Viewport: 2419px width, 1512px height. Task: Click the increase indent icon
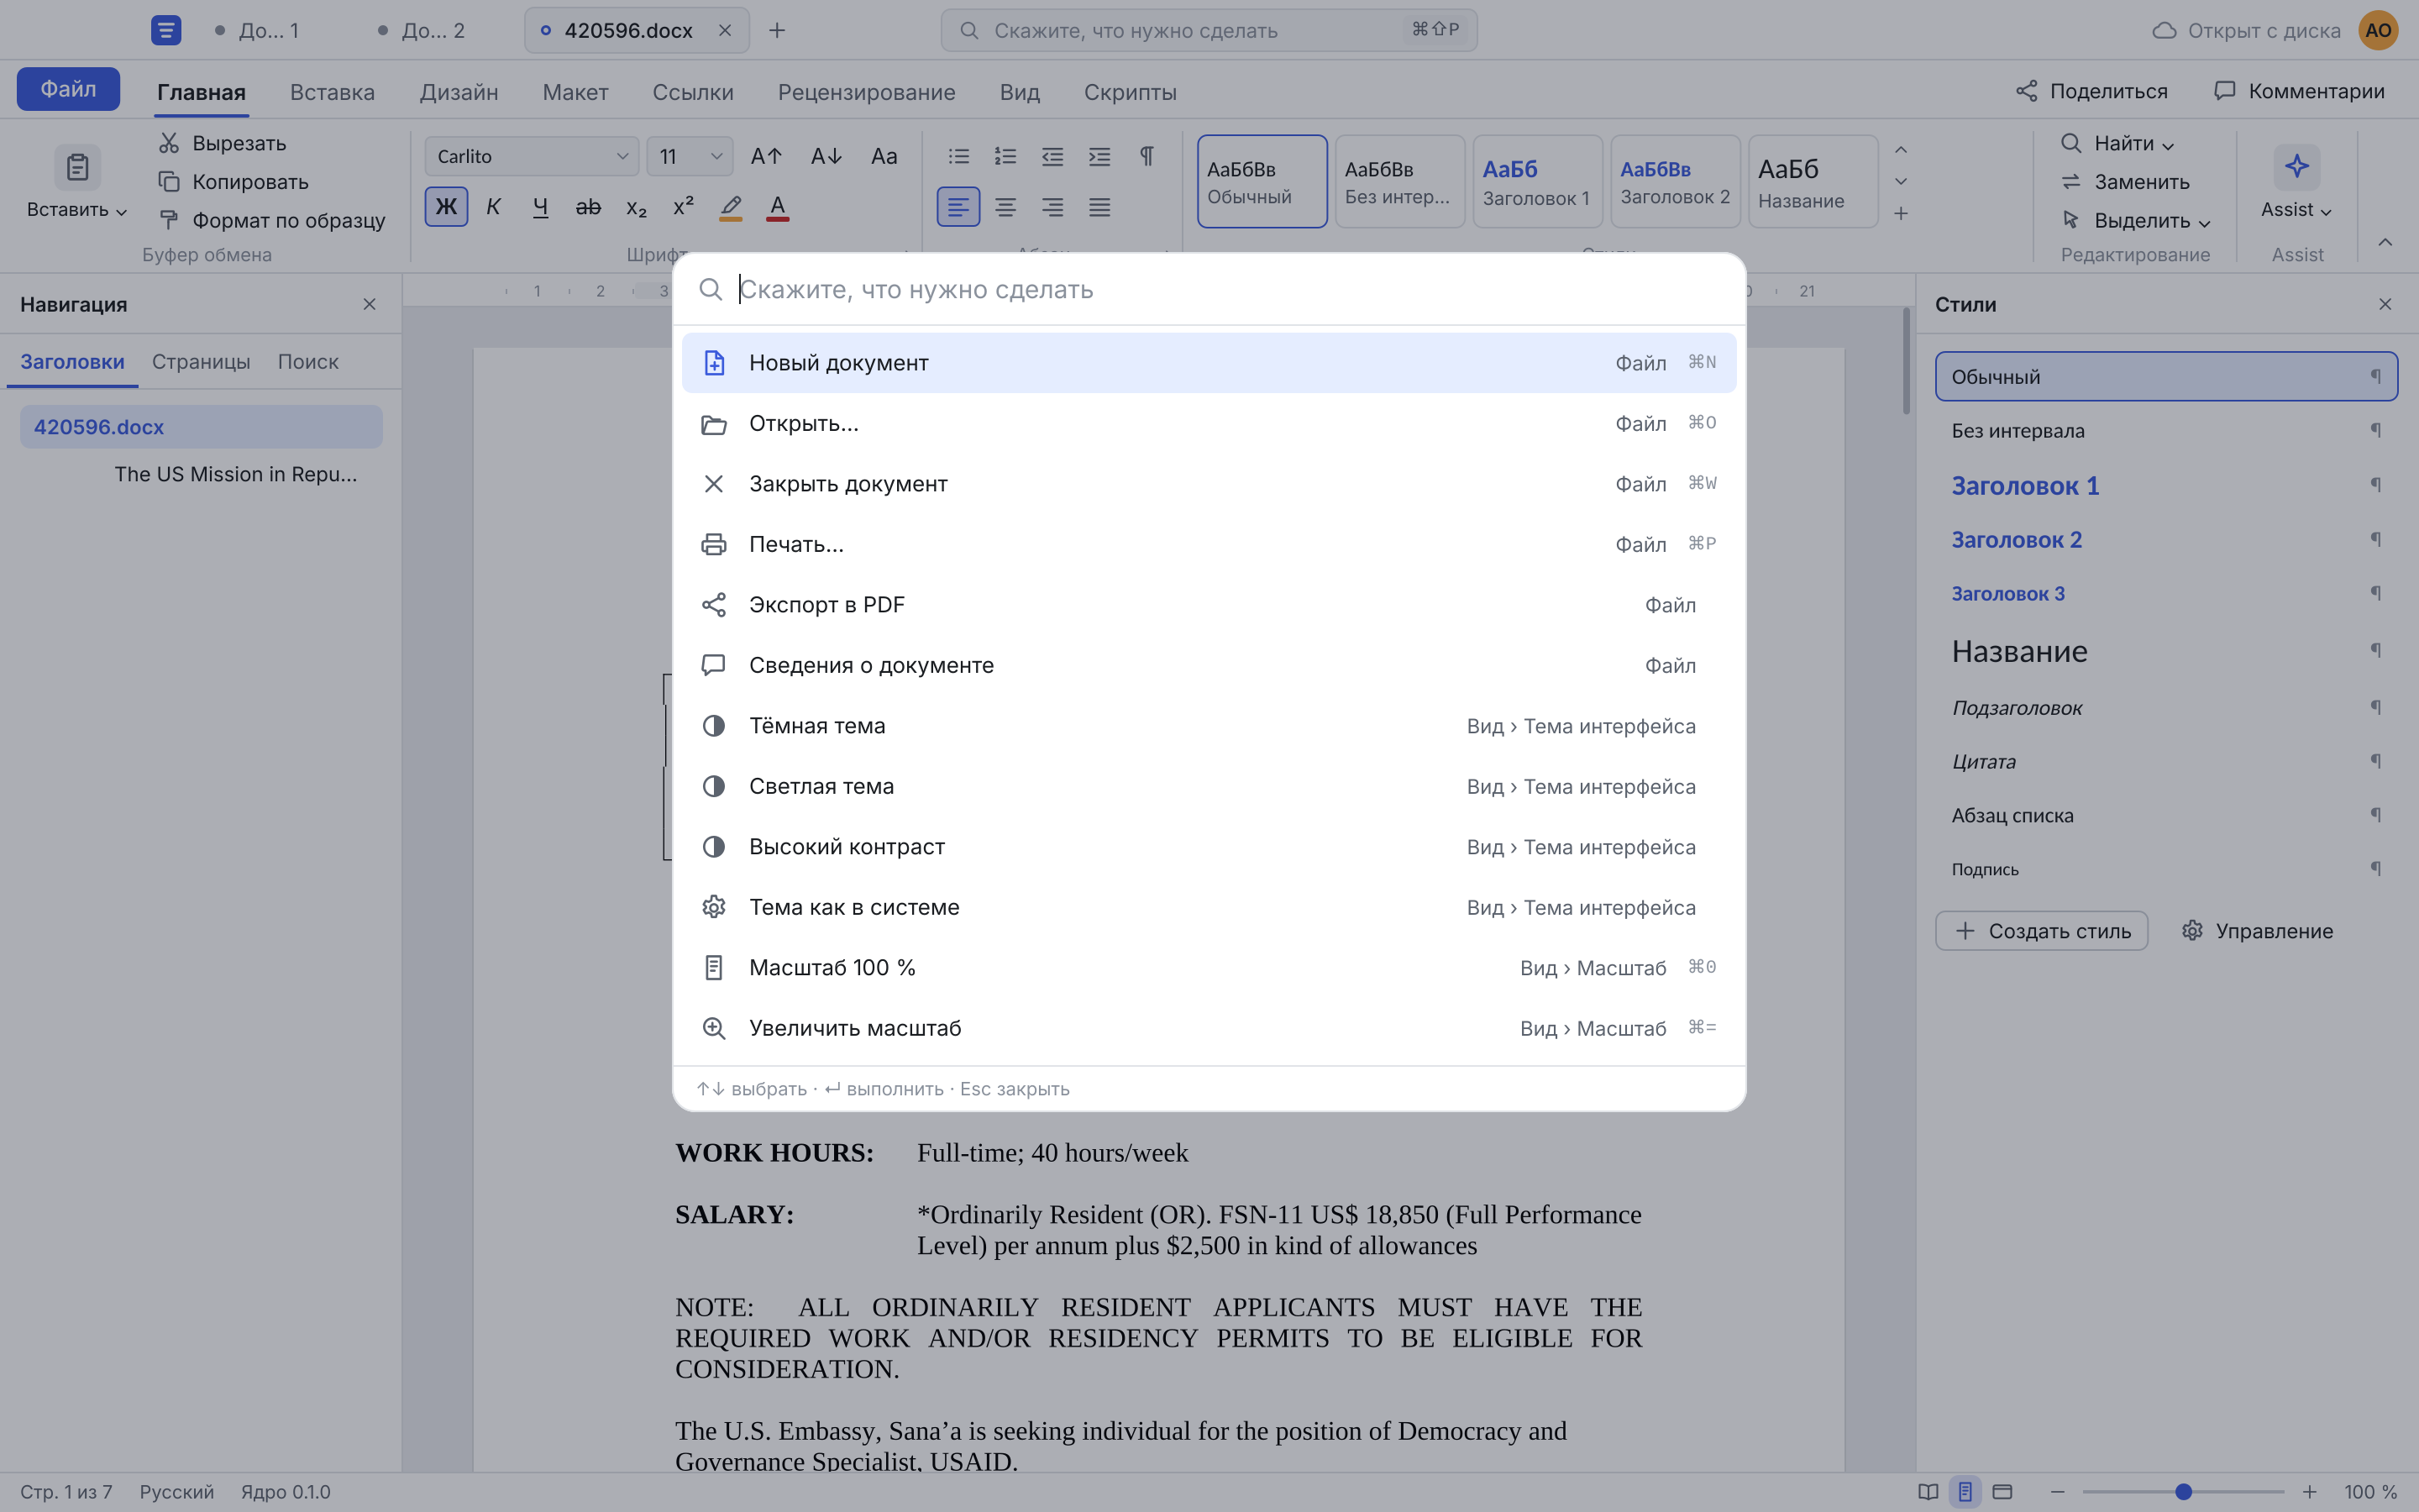[1099, 156]
